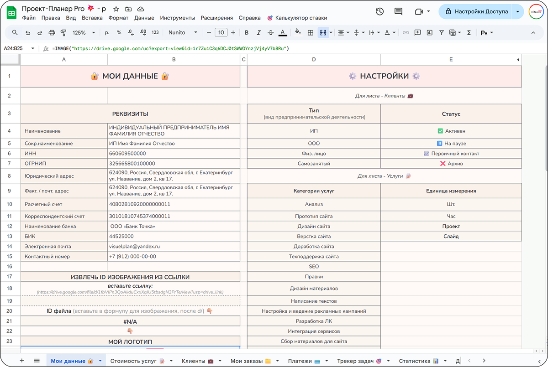Viewport: 548px width, 367px height.
Task: Open the search menus tool
Action: (15, 33)
